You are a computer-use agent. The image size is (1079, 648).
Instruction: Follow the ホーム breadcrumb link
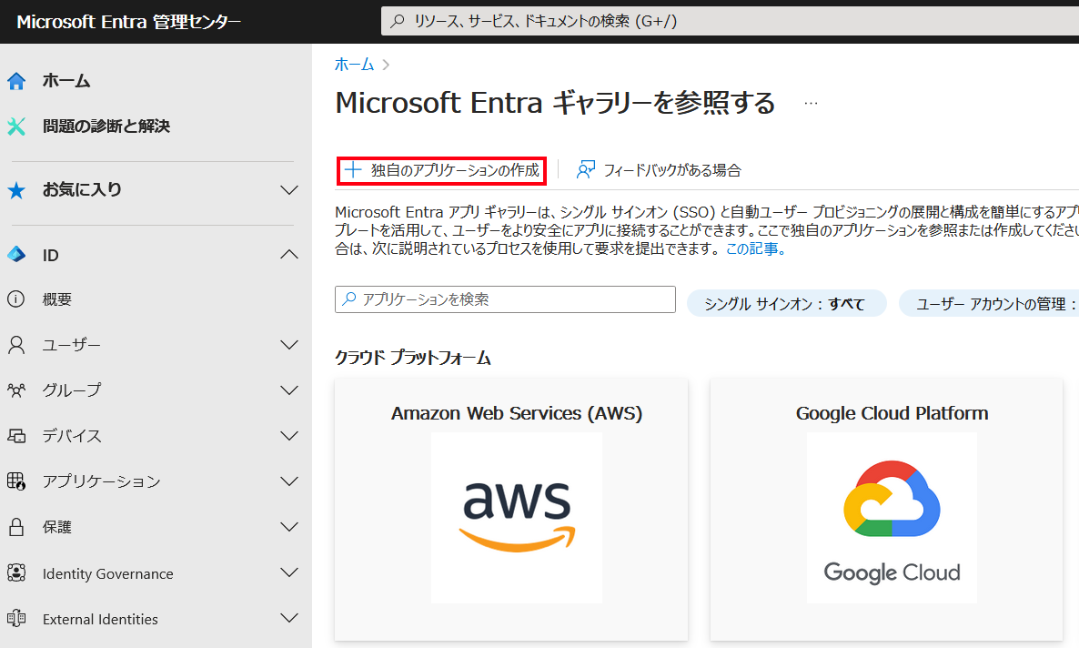pyautogui.click(x=354, y=65)
